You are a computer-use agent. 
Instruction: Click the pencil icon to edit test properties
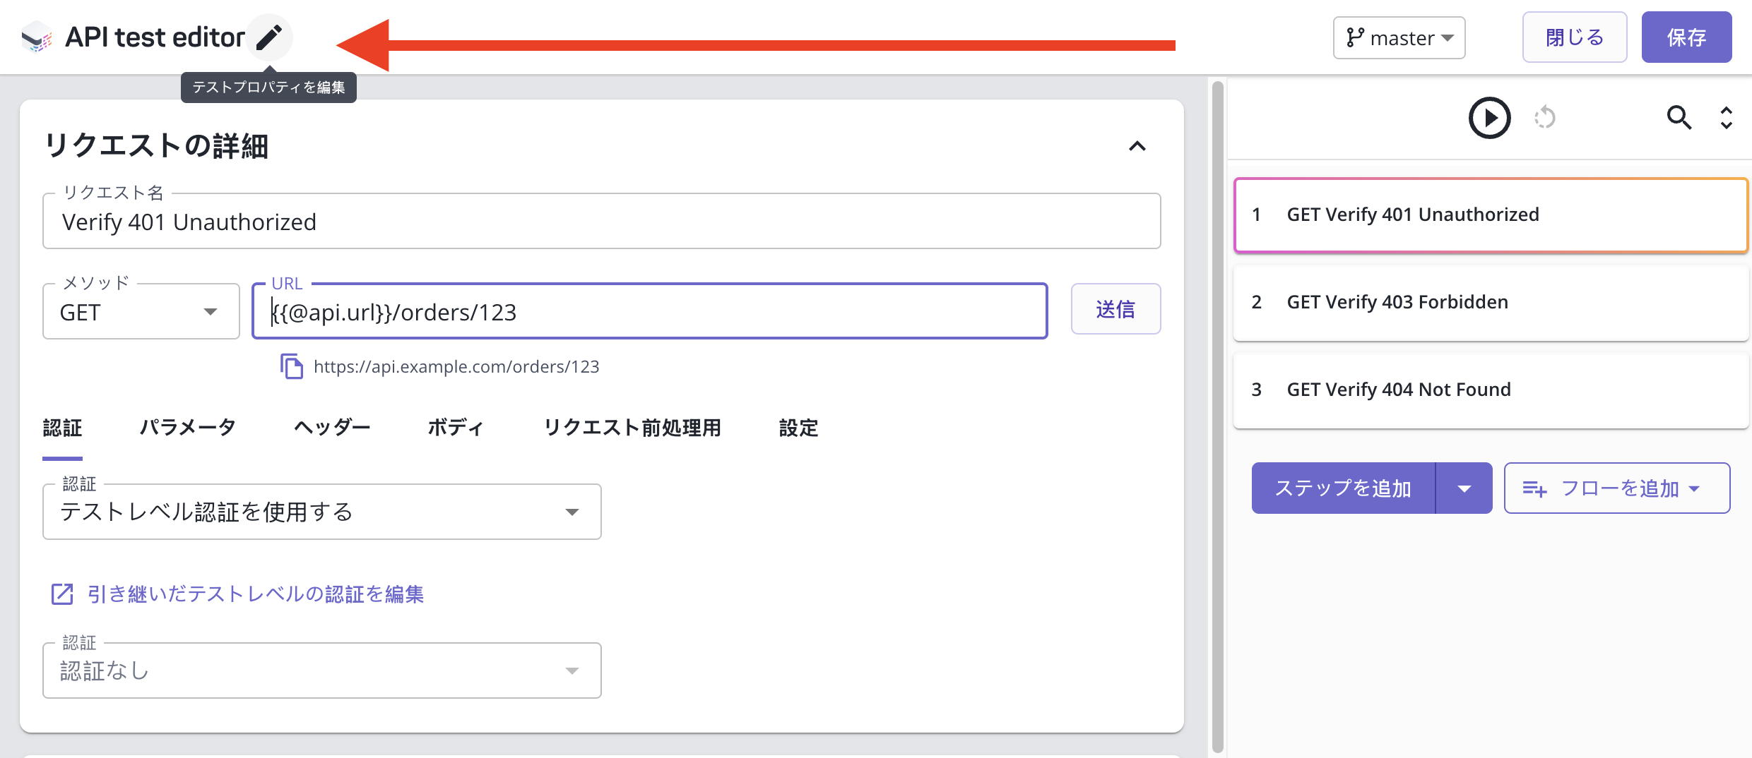tap(269, 37)
